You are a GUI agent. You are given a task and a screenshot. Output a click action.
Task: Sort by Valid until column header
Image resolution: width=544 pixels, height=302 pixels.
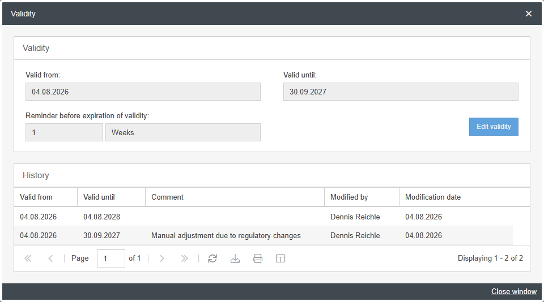pyautogui.click(x=111, y=197)
